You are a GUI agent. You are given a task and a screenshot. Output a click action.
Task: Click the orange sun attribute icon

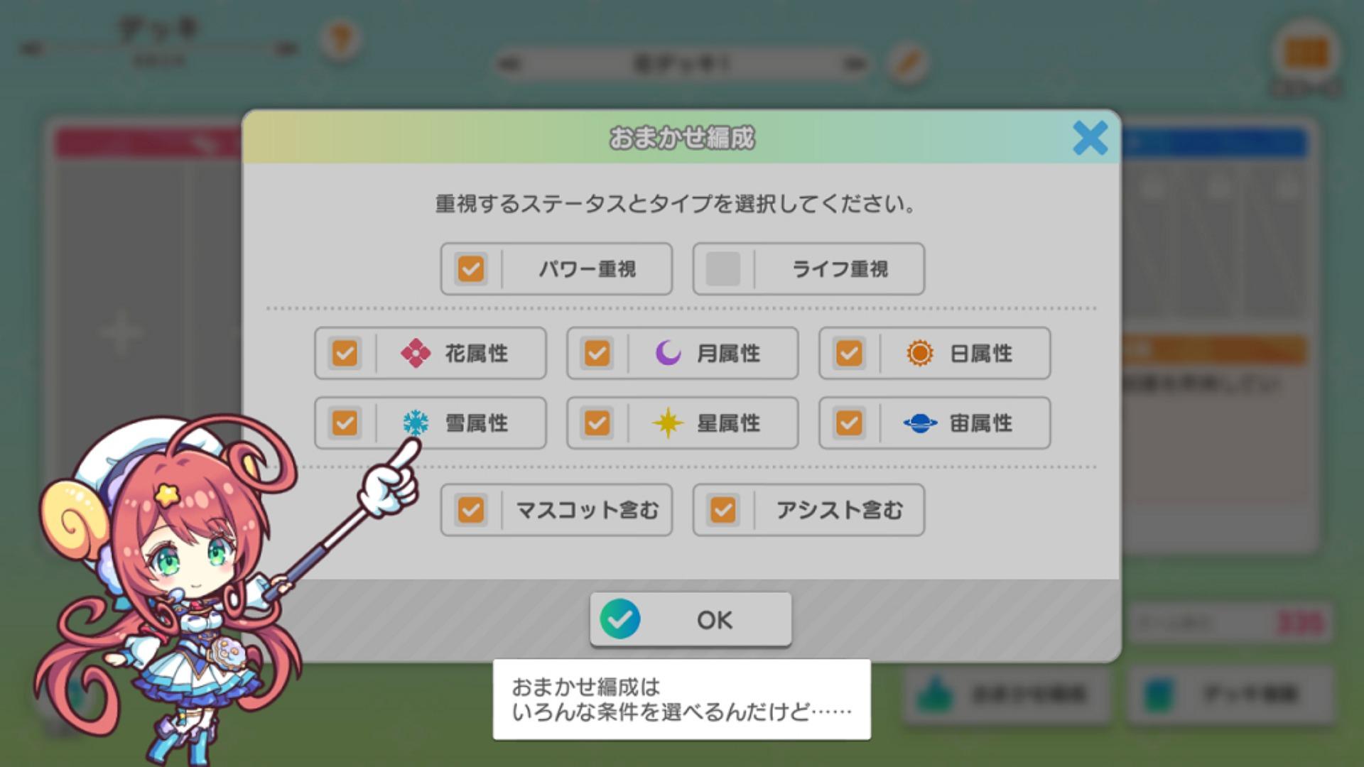920,353
